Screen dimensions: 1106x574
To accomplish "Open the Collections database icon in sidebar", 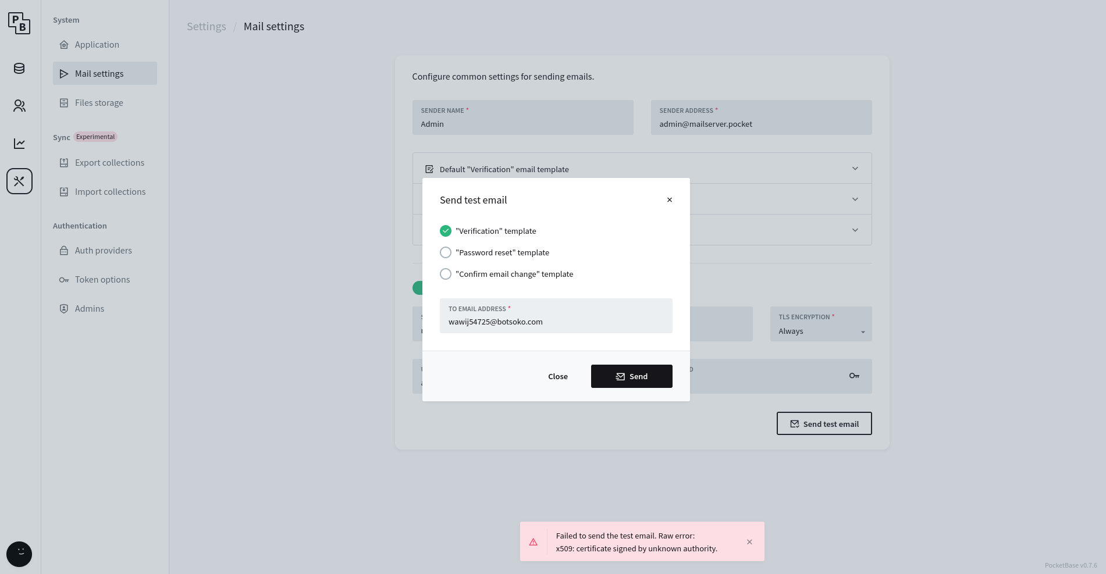I will click(x=19, y=68).
